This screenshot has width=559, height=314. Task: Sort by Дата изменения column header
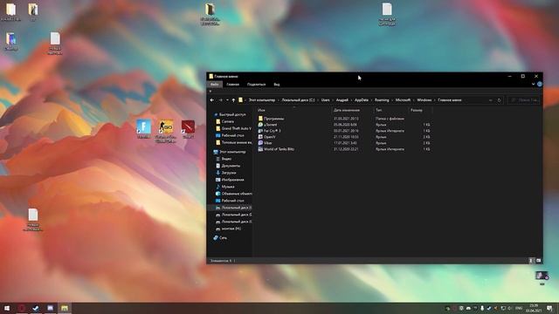(347, 111)
